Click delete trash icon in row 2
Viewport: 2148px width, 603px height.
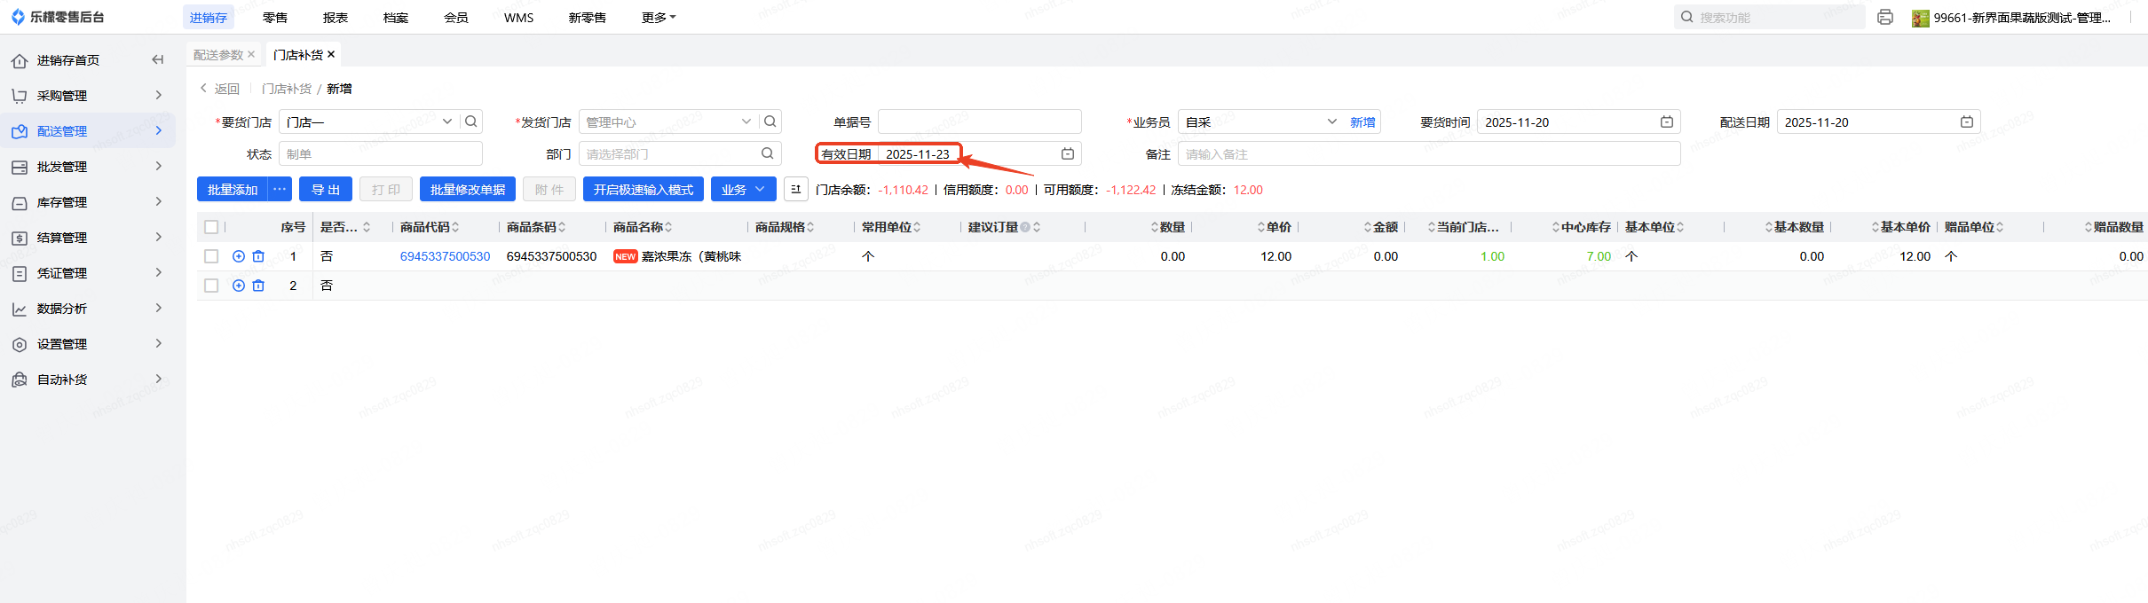coord(258,286)
